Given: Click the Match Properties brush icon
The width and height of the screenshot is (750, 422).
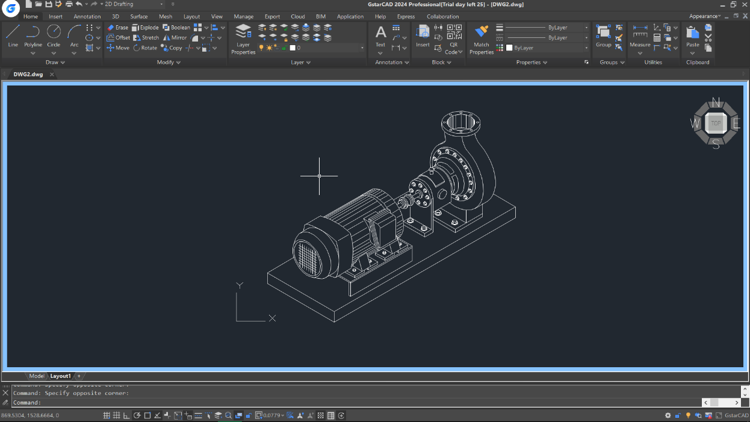Looking at the screenshot, I should click(481, 32).
